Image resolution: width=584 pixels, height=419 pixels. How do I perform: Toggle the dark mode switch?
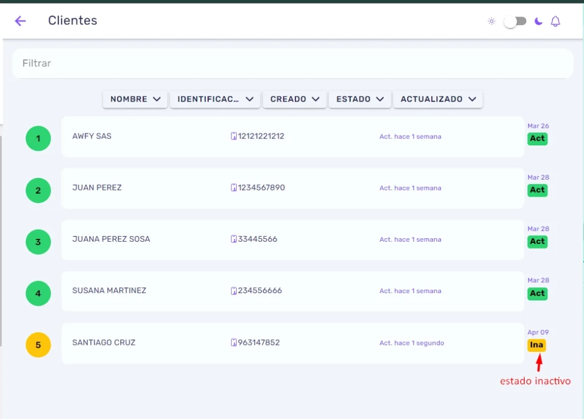[x=515, y=21]
